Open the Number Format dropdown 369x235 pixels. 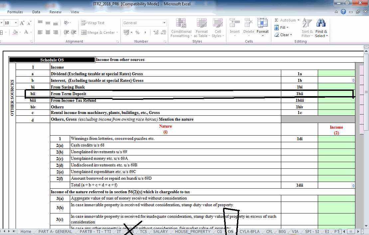[144, 22]
